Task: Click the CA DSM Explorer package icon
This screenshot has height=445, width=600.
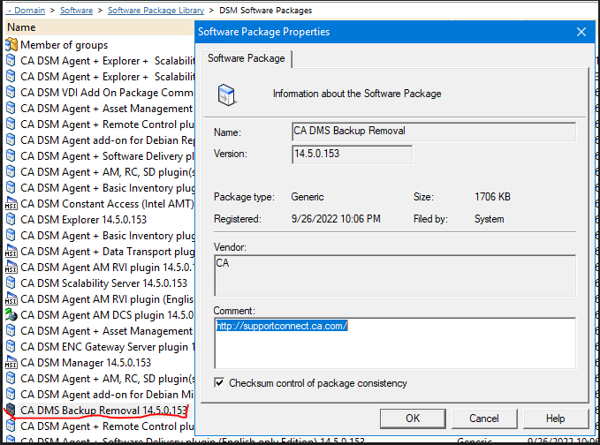Action: [11, 220]
